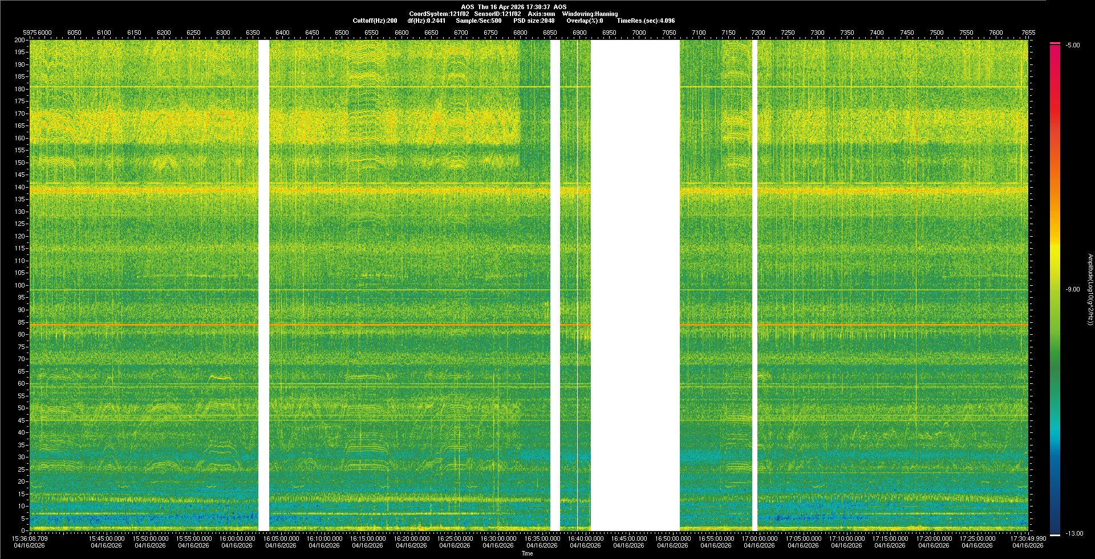The image size is (1095, 559).
Task: Click the TimeRes.(sec):4.096 header text
Action: point(646,21)
